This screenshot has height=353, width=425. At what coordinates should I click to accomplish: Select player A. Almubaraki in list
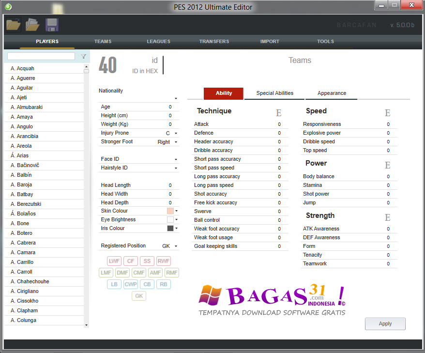point(45,107)
